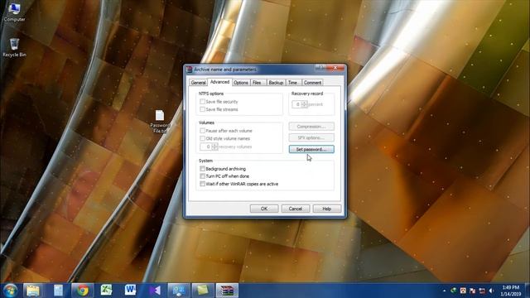The image size is (530, 298).
Task: Click the Compression button
Action: [311, 127]
